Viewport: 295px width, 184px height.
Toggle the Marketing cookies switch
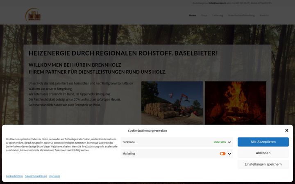pos(222,154)
